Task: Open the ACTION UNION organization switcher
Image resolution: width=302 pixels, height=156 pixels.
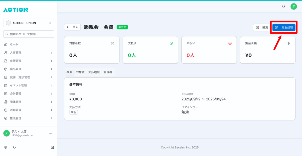Action: pyautogui.click(x=29, y=23)
